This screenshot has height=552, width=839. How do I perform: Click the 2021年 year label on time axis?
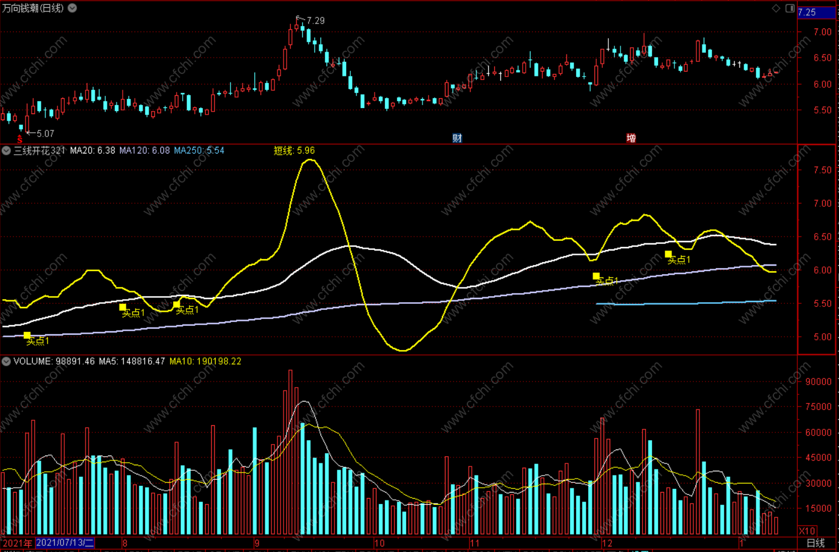(x=18, y=543)
